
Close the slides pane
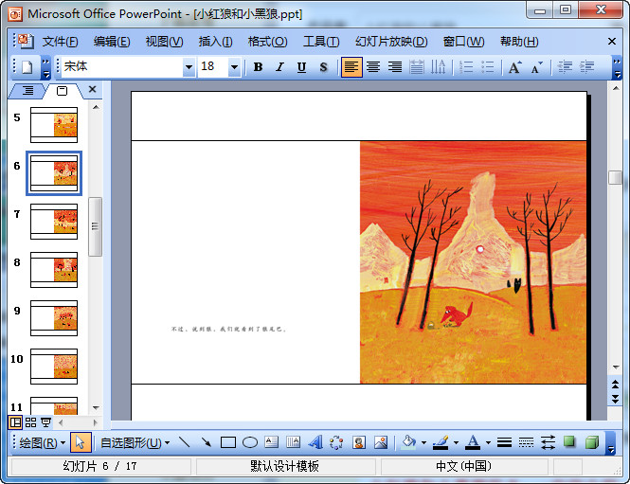coord(93,89)
